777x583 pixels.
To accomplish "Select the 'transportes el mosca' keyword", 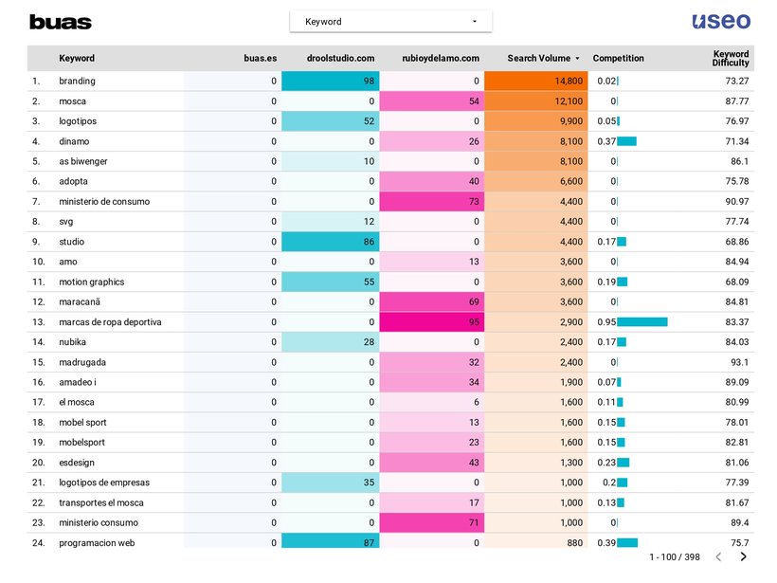I will (101, 502).
